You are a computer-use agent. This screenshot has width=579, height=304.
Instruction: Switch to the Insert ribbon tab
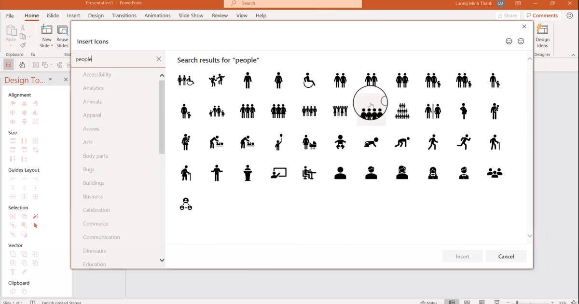[x=73, y=15]
